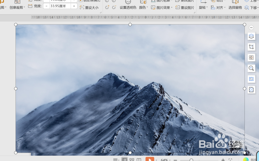This screenshot has width=259, height=161.
Task: Click the fit slide to window icon
Action: point(231,160)
